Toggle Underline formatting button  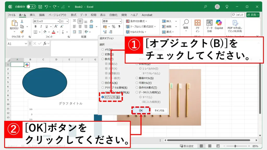(46, 27)
